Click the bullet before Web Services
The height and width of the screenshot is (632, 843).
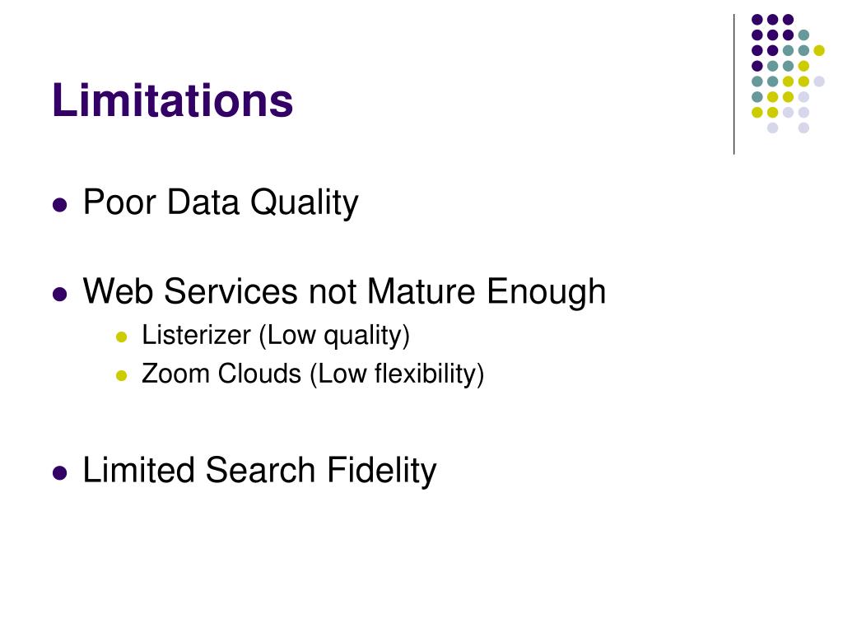pos(59,295)
